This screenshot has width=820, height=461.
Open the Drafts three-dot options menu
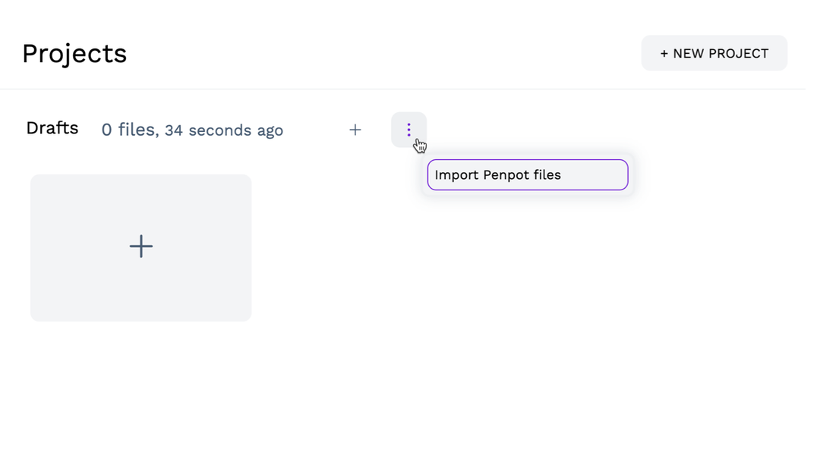coord(408,130)
